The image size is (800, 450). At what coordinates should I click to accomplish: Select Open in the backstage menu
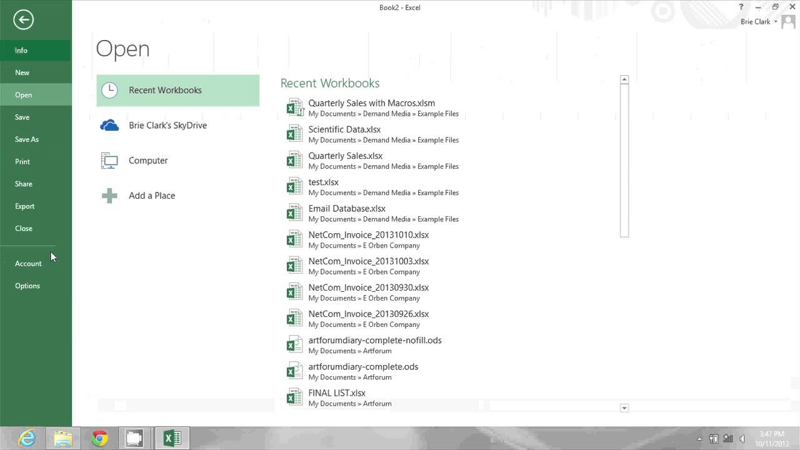pos(36,95)
